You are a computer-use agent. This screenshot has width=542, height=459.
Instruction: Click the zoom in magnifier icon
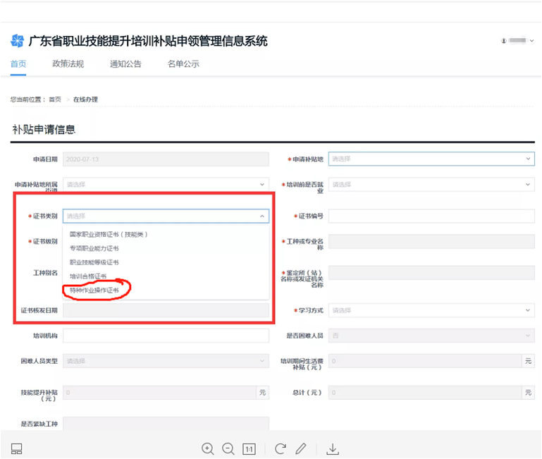[x=207, y=448]
